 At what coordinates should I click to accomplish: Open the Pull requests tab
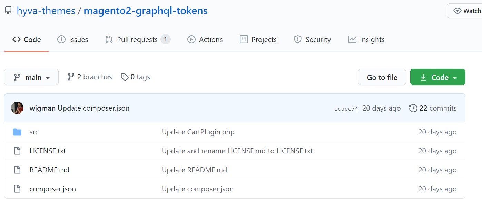(137, 40)
